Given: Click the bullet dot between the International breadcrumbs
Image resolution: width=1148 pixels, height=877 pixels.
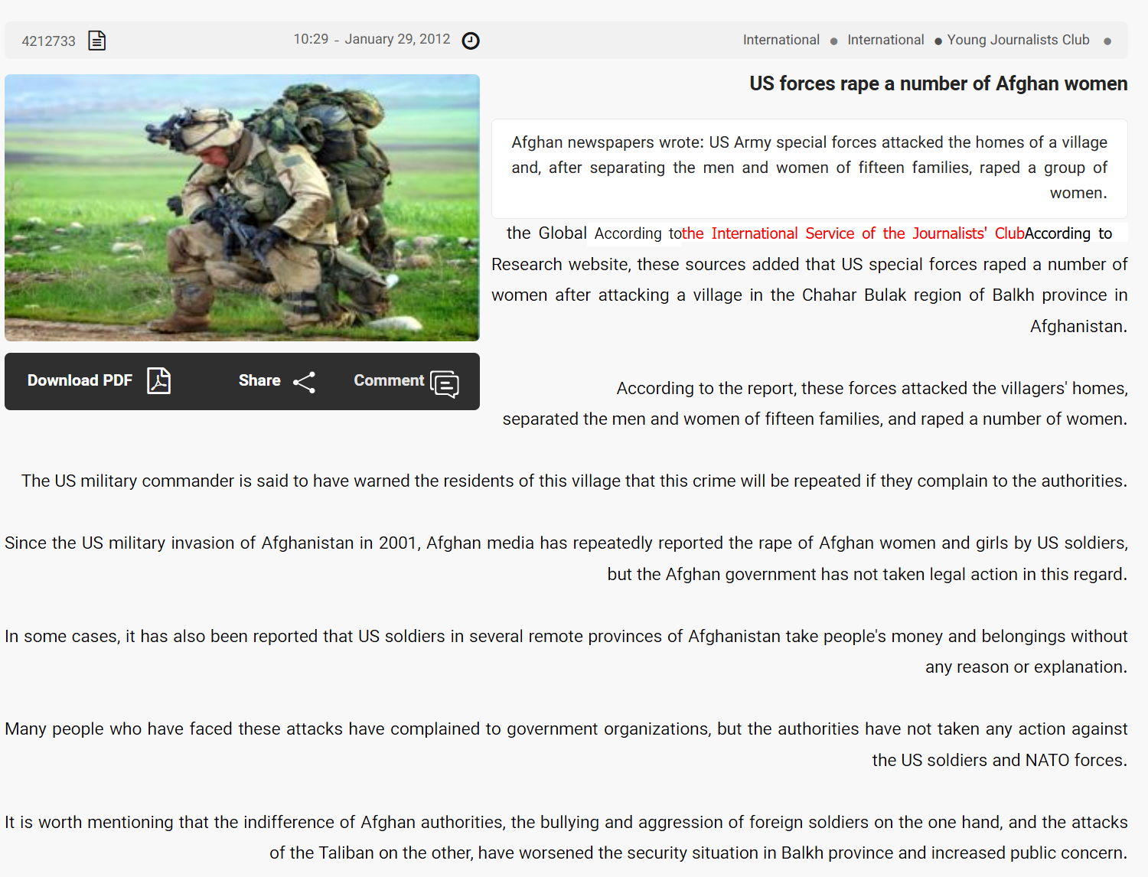Looking at the screenshot, I should pyautogui.click(x=833, y=41).
